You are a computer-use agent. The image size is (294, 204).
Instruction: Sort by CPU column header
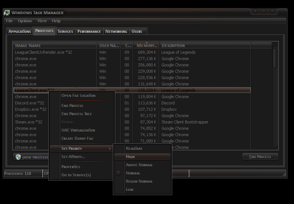(x=127, y=46)
